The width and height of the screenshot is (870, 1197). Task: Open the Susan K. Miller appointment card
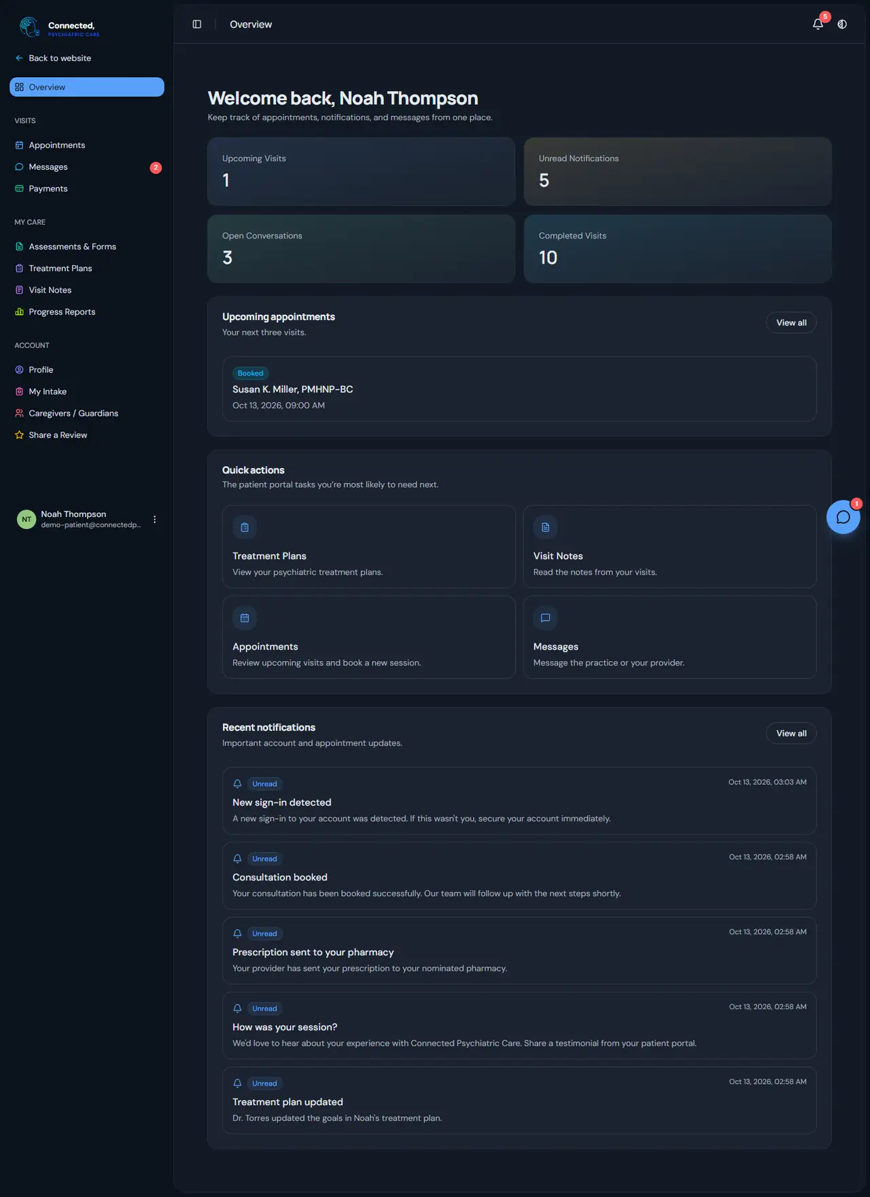(519, 389)
